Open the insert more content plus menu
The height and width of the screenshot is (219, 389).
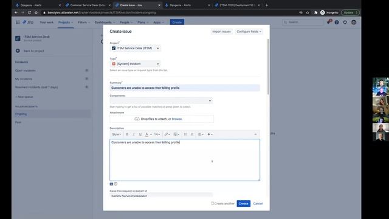point(210,134)
